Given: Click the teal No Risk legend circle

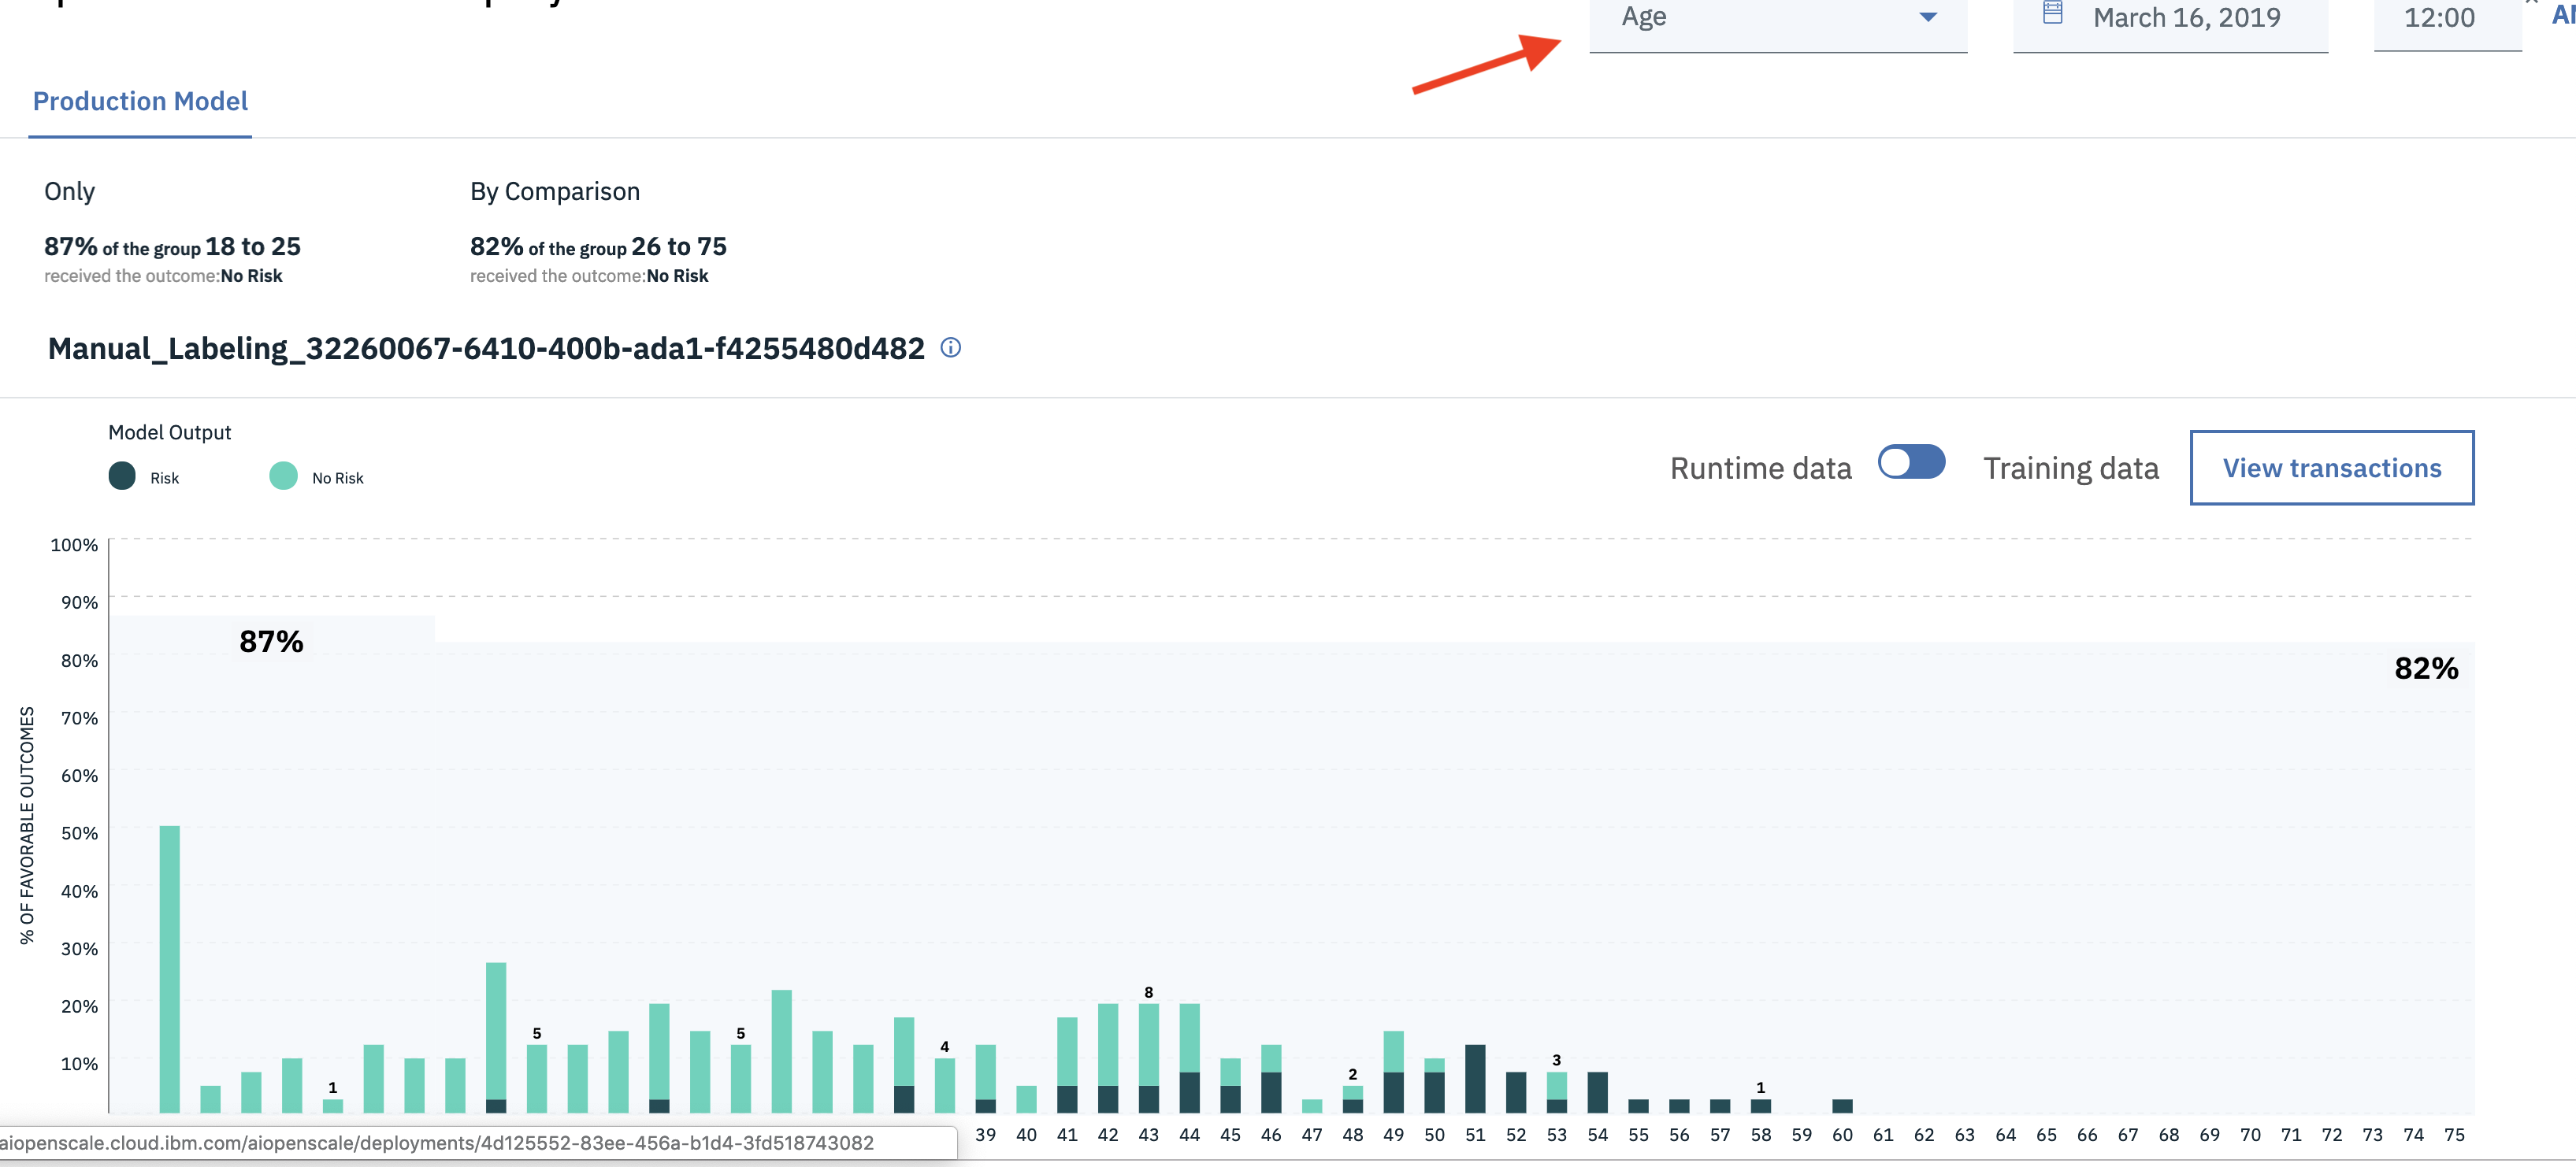Looking at the screenshot, I should [283, 476].
